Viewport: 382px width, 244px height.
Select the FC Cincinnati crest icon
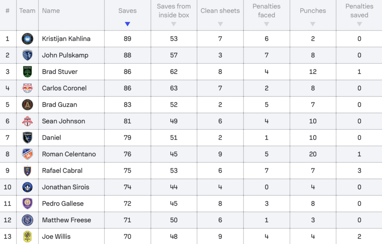point(27,154)
